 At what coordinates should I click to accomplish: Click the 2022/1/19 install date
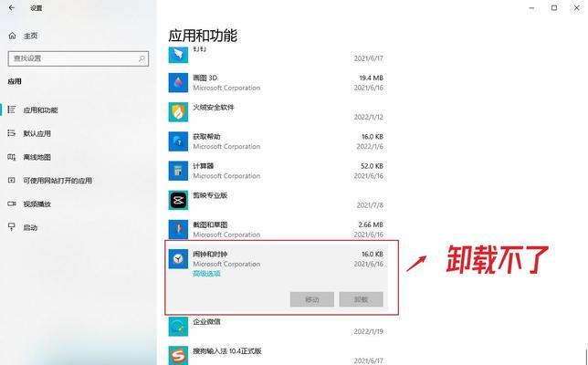369,331
